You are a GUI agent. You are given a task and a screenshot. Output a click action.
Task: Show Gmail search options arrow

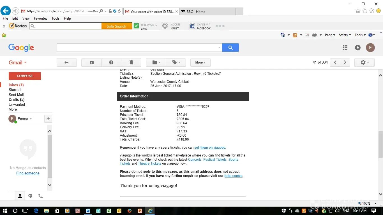click(219, 48)
